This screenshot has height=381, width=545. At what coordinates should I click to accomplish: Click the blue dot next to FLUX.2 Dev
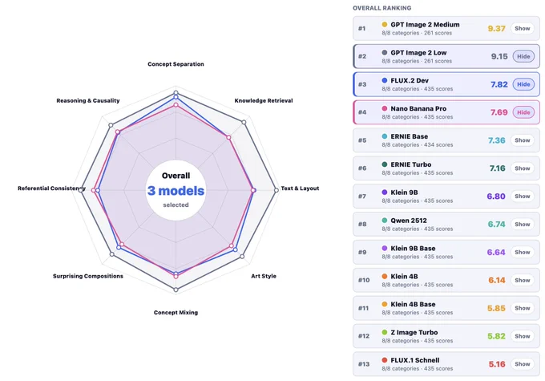point(385,80)
